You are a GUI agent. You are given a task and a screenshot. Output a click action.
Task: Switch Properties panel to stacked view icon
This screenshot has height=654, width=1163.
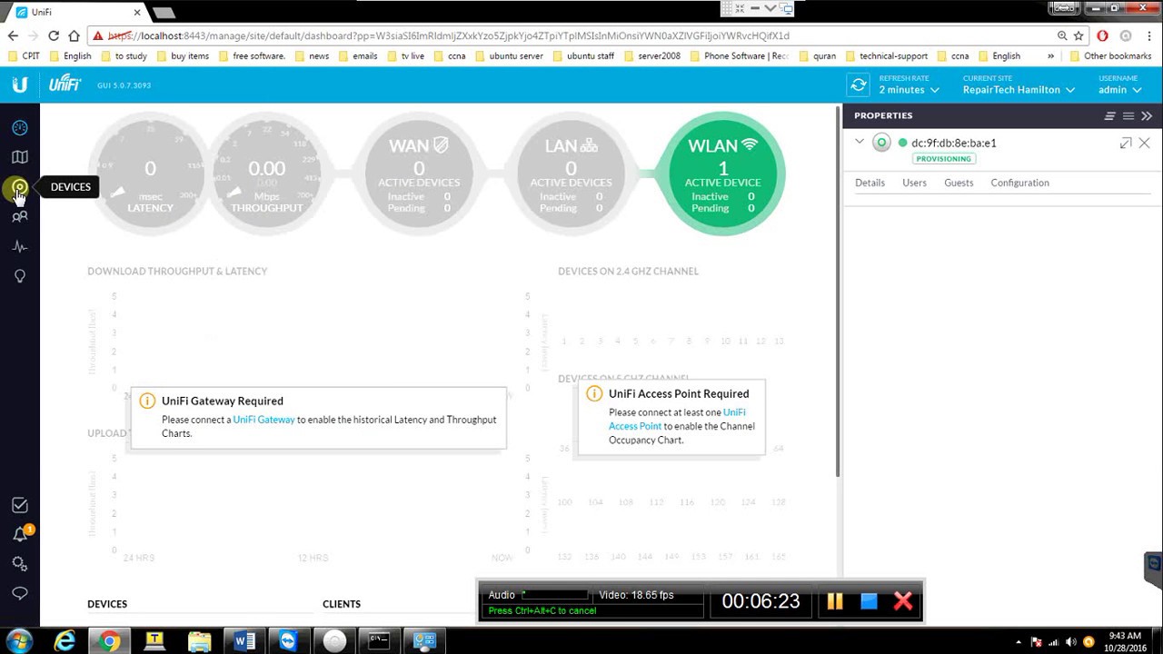pos(1109,116)
